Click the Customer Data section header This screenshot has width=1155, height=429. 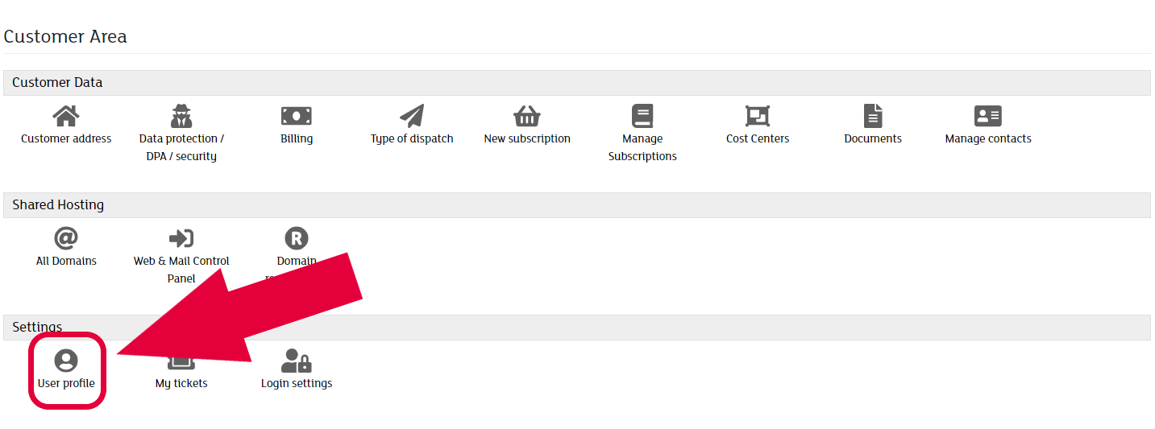tap(57, 83)
